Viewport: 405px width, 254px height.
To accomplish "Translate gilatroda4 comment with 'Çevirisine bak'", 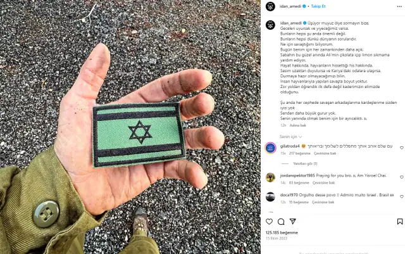I will (325, 153).
